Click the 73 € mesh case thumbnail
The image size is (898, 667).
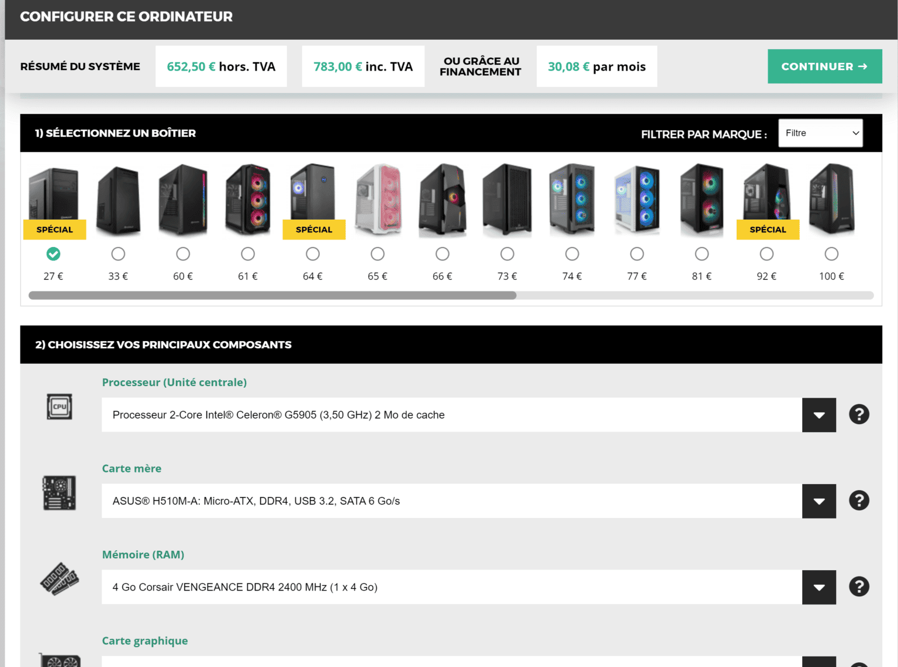click(x=507, y=200)
